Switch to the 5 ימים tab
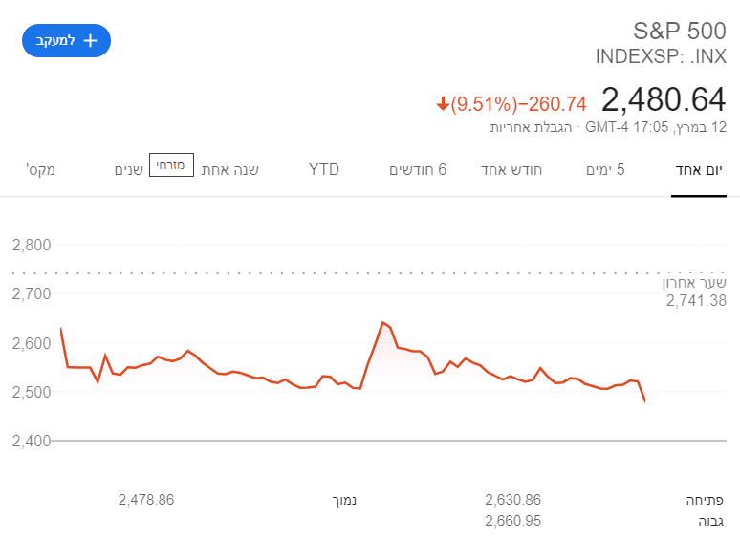The width and height of the screenshot is (740, 541). pyautogui.click(x=605, y=170)
